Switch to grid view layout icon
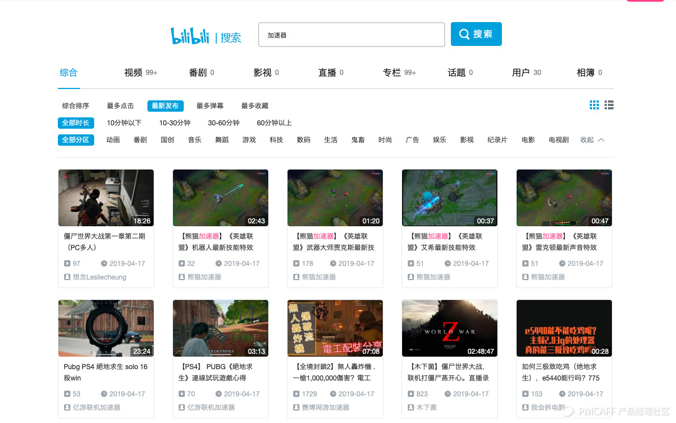The height and width of the screenshot is (423, 676). pos(594,105)
